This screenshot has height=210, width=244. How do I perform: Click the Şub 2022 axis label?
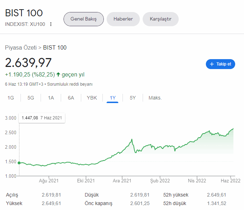pyautogui.click(x=160, y=181)
